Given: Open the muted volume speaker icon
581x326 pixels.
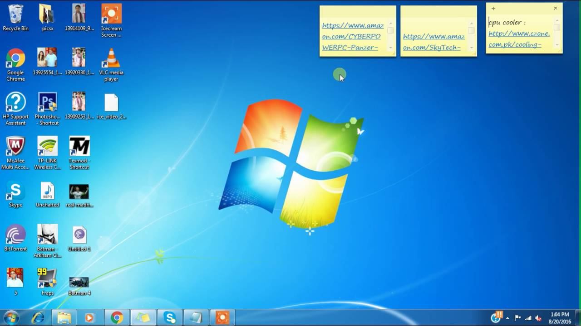Looking at the screenshot, I should pyautogui.click(x=538, y=318).
